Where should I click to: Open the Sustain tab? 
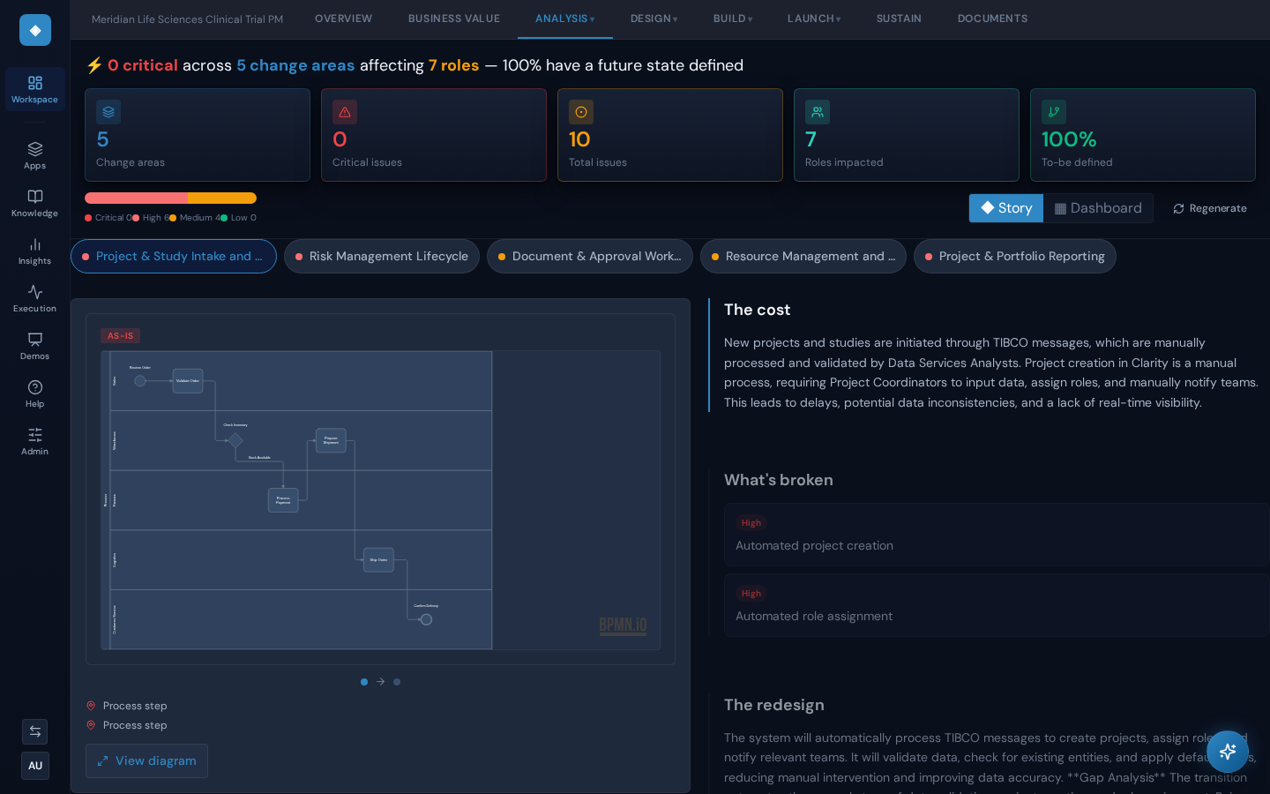pyautogui.click(x=899, y=19)
